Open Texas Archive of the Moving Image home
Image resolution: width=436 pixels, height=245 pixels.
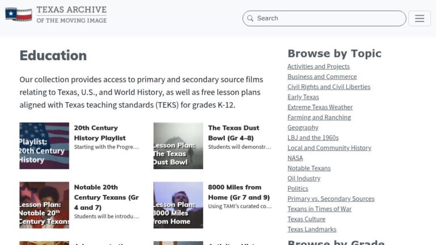point(56,14)
